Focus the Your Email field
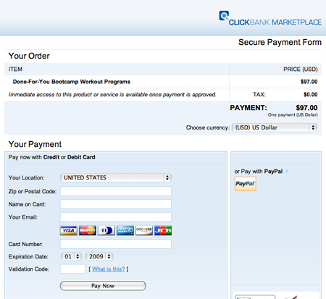This screenshot has width=326, height=299. click(x=116, y=217)
